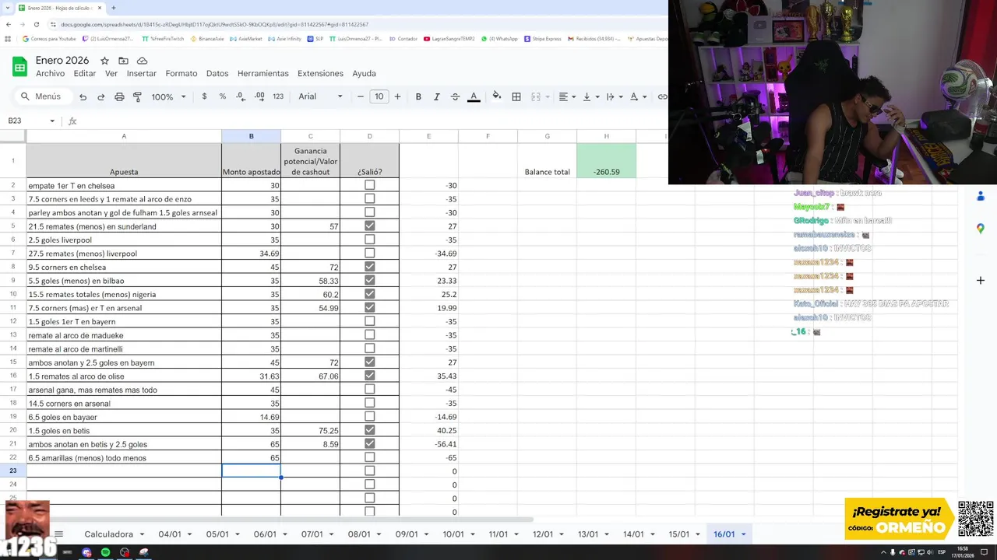Star the Enero 2026 document
This screenshot has height=560, width=997.
tap(104, 61)
